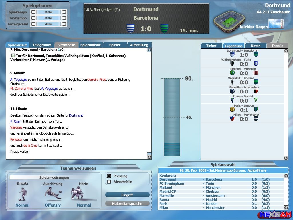
Task: Select Mailand - München match row
Action: click(x=221, y=188)
